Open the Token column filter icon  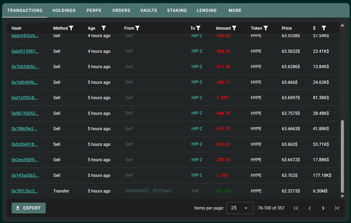[266, 28]
